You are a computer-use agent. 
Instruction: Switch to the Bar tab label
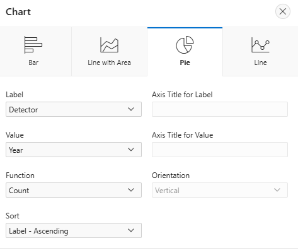pyautogui.click(x=33, y=62)
